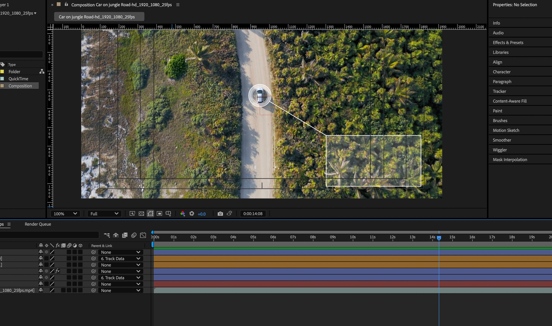
Task: Click the 0:00:14:08 preview time button
Action: 253,214
